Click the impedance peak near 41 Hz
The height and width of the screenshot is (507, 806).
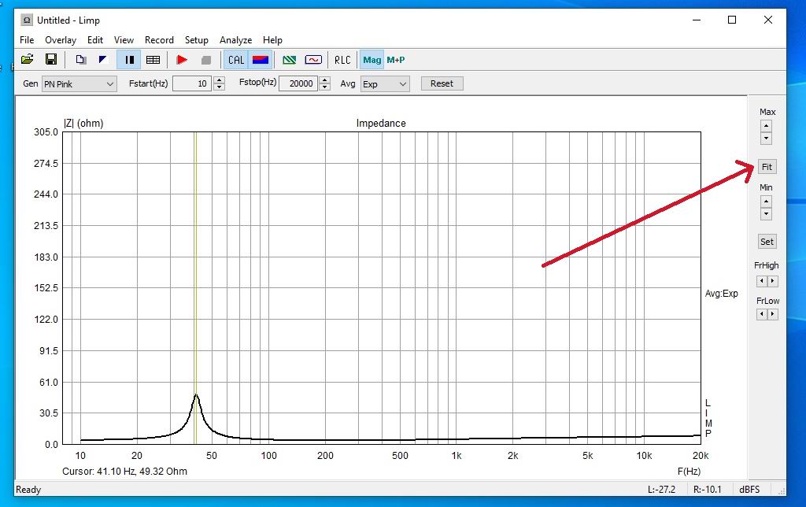(x=196, y=395)
